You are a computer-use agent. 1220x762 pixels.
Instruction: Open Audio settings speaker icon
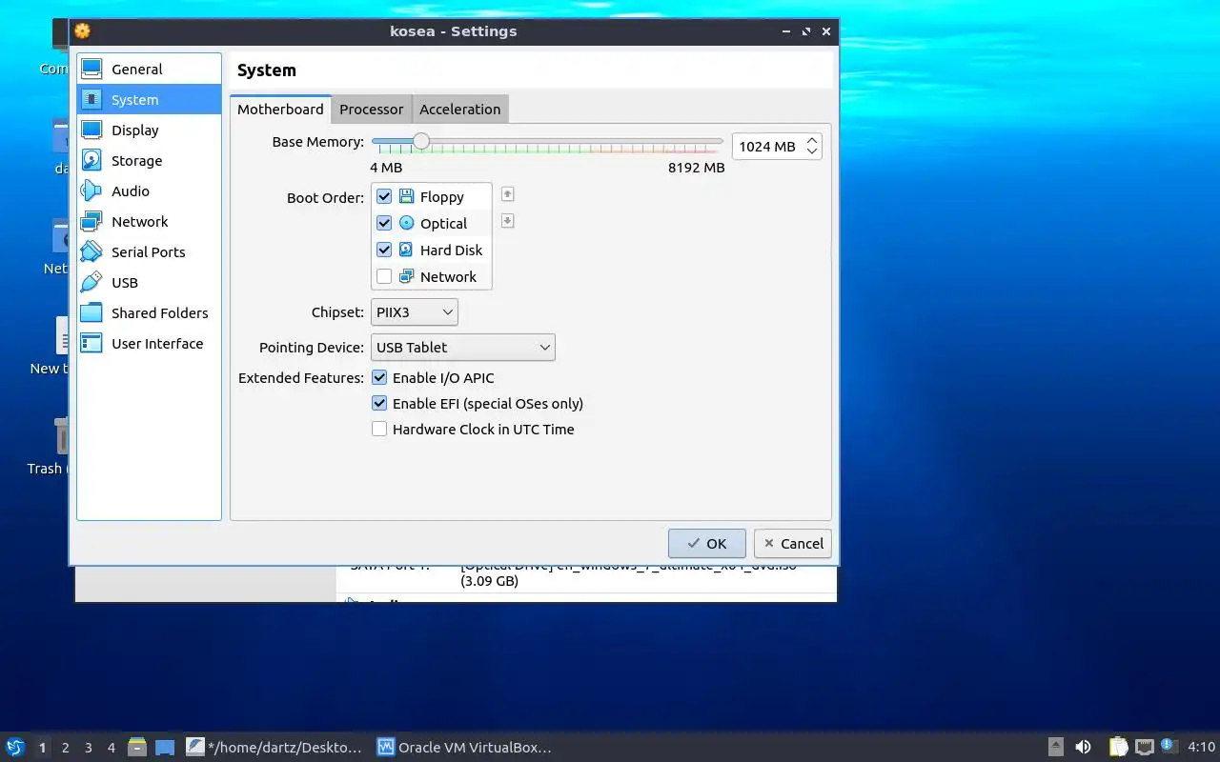91,191
